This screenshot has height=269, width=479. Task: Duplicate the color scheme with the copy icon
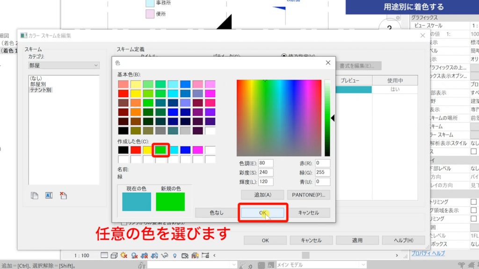[34, 195]
